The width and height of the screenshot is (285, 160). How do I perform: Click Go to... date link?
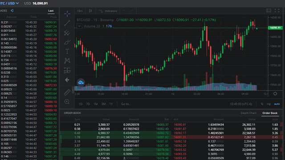(126, 104)
